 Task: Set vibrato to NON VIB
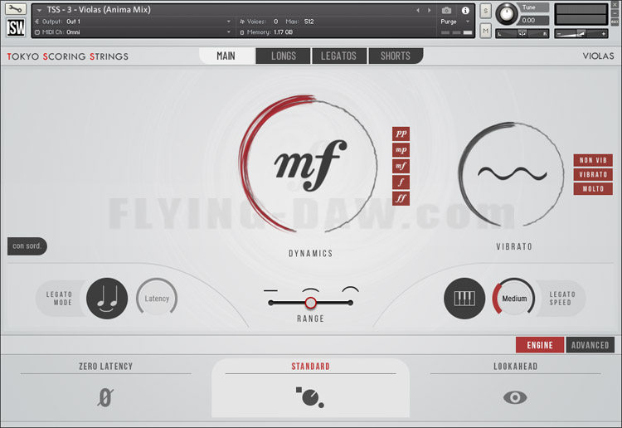pyautogui.click(x=593, y=160)
